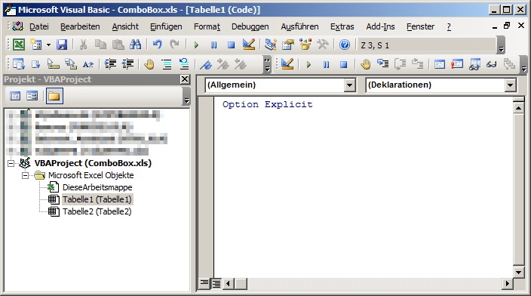
Task: Open the Einfügen menu
Action: [x=166, y=26]
